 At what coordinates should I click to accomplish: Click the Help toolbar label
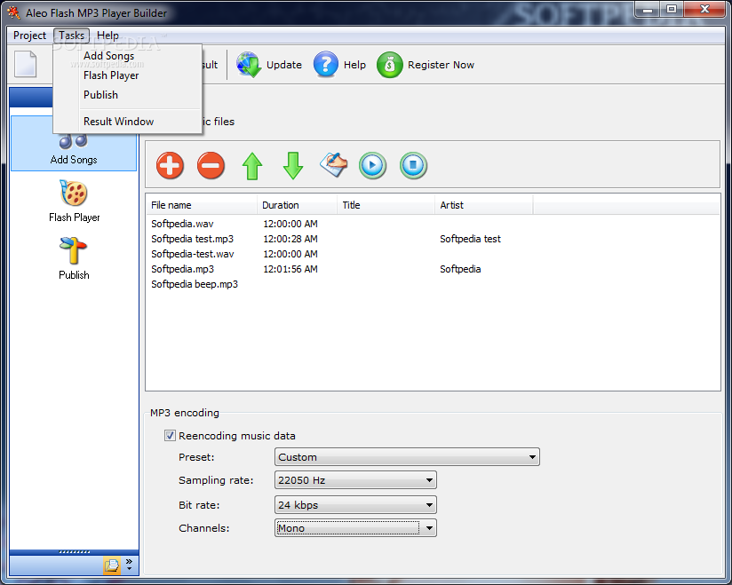click(x=354, y=65)
